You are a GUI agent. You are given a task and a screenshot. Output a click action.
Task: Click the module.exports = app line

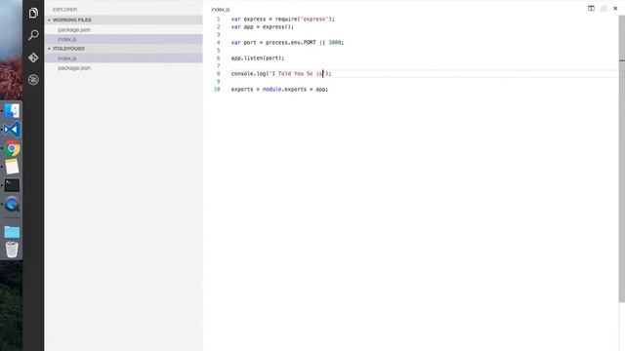[279, 90]
